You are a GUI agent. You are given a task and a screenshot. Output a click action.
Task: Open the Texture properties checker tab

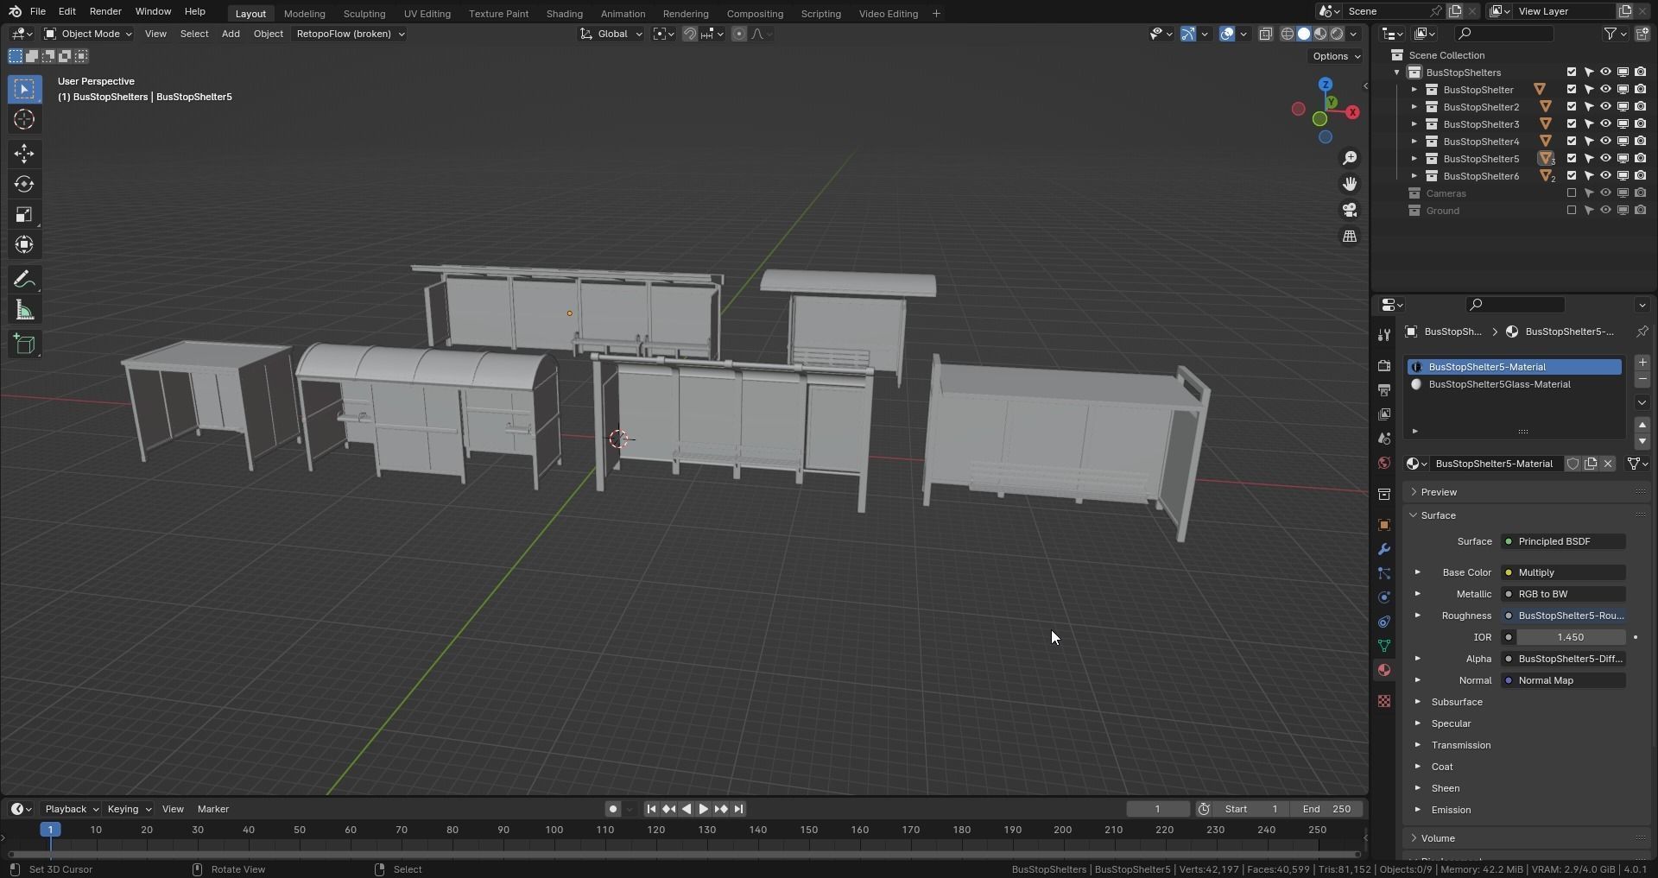(x=1384, y=701)
